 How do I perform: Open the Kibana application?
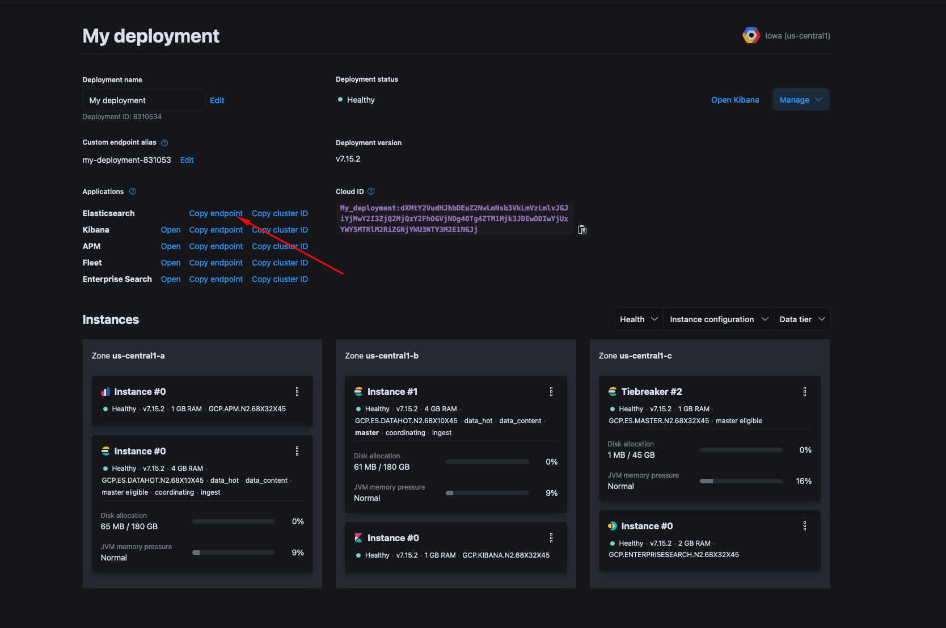171,230
